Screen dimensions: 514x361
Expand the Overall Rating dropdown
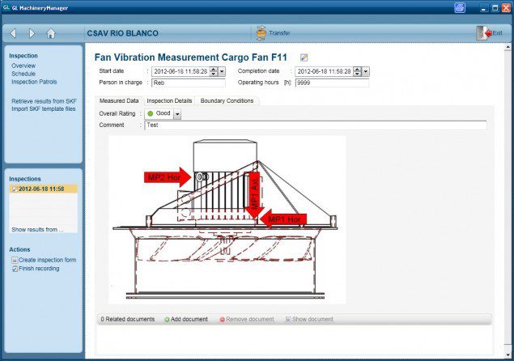pos(177,114)
